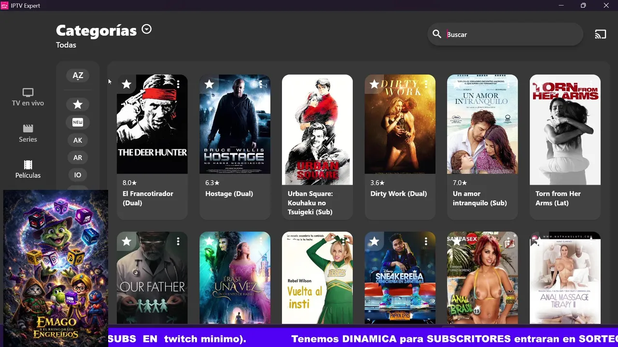Click in the Buscar search field
Screen dimensions: 618x347
505,34
